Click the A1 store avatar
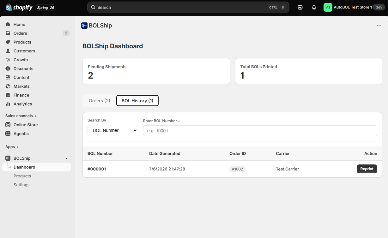The width and height of the screenshot is (388, 238). pos(328,7)
